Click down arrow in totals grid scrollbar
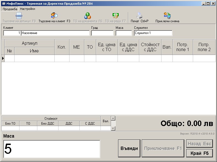The image size is (217, 162). pyautogui.click(x=113, y=129)
